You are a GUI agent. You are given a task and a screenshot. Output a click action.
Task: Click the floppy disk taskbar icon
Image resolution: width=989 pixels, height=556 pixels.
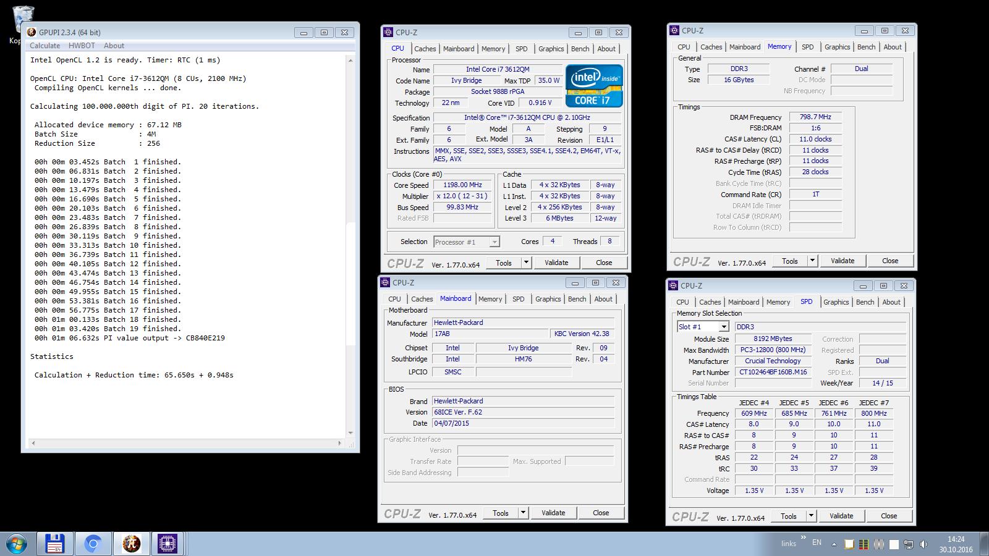(55, 544)
